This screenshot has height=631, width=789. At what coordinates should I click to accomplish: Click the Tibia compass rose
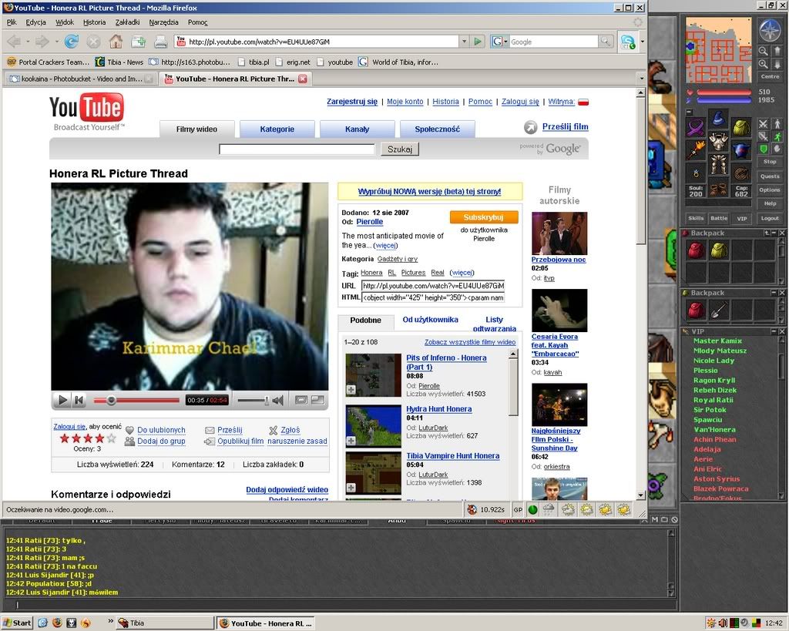(x=769, y=30)
